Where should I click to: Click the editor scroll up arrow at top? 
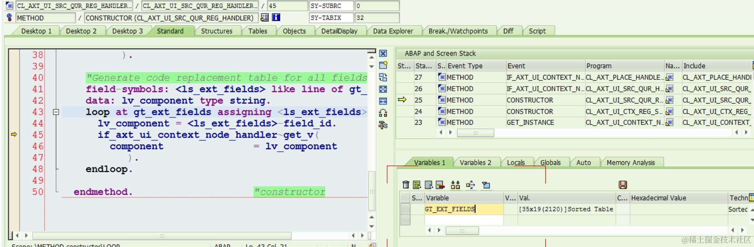pyautogui.click(x=372, y=57)
